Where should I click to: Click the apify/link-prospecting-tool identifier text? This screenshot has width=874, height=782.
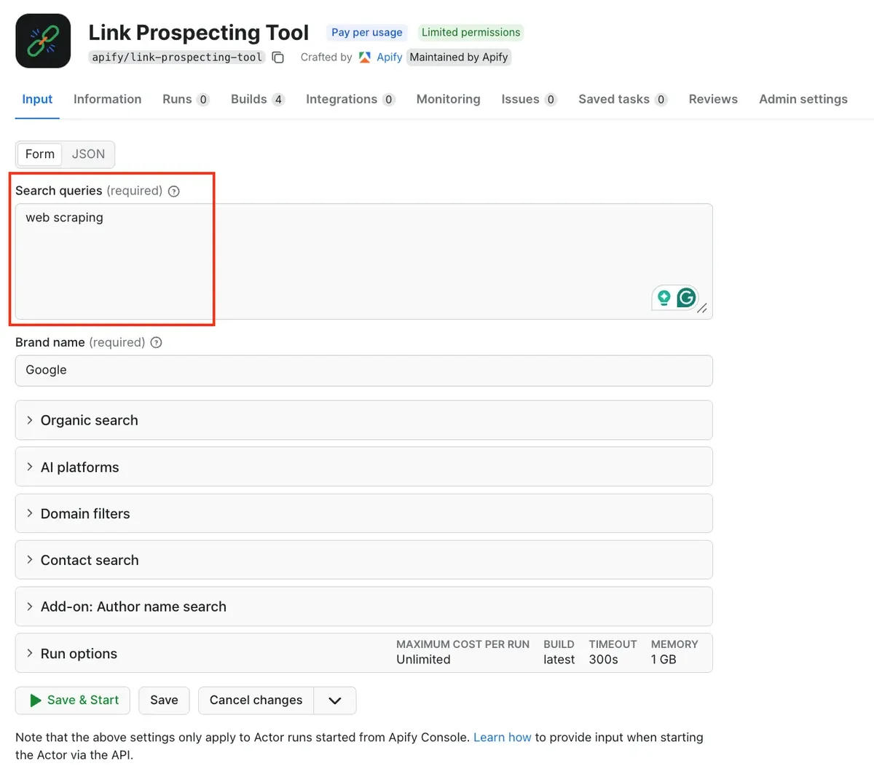tap(177, 58)
